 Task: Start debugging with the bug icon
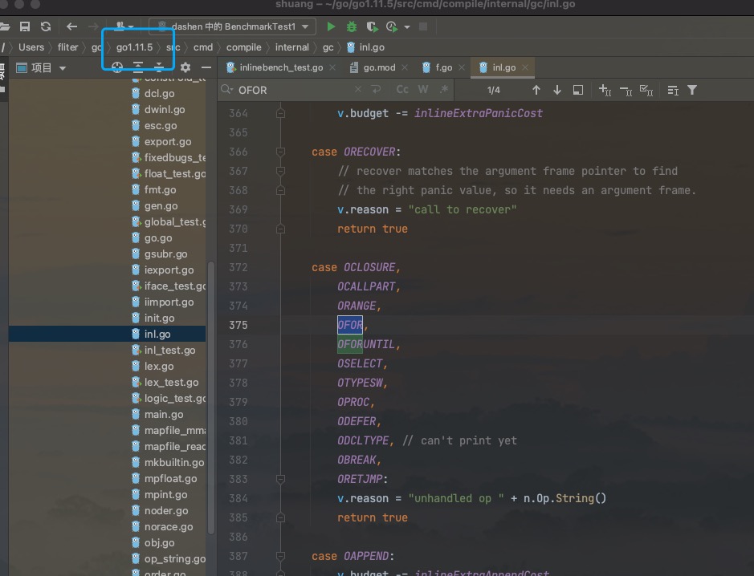tap(351, 26)
